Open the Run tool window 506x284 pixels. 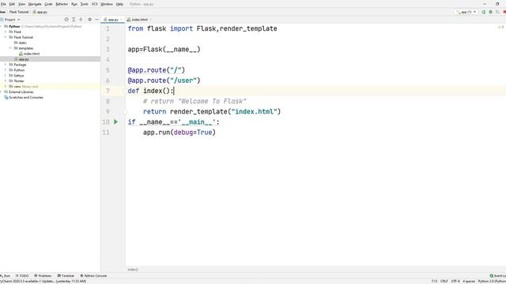pos(6,275)
